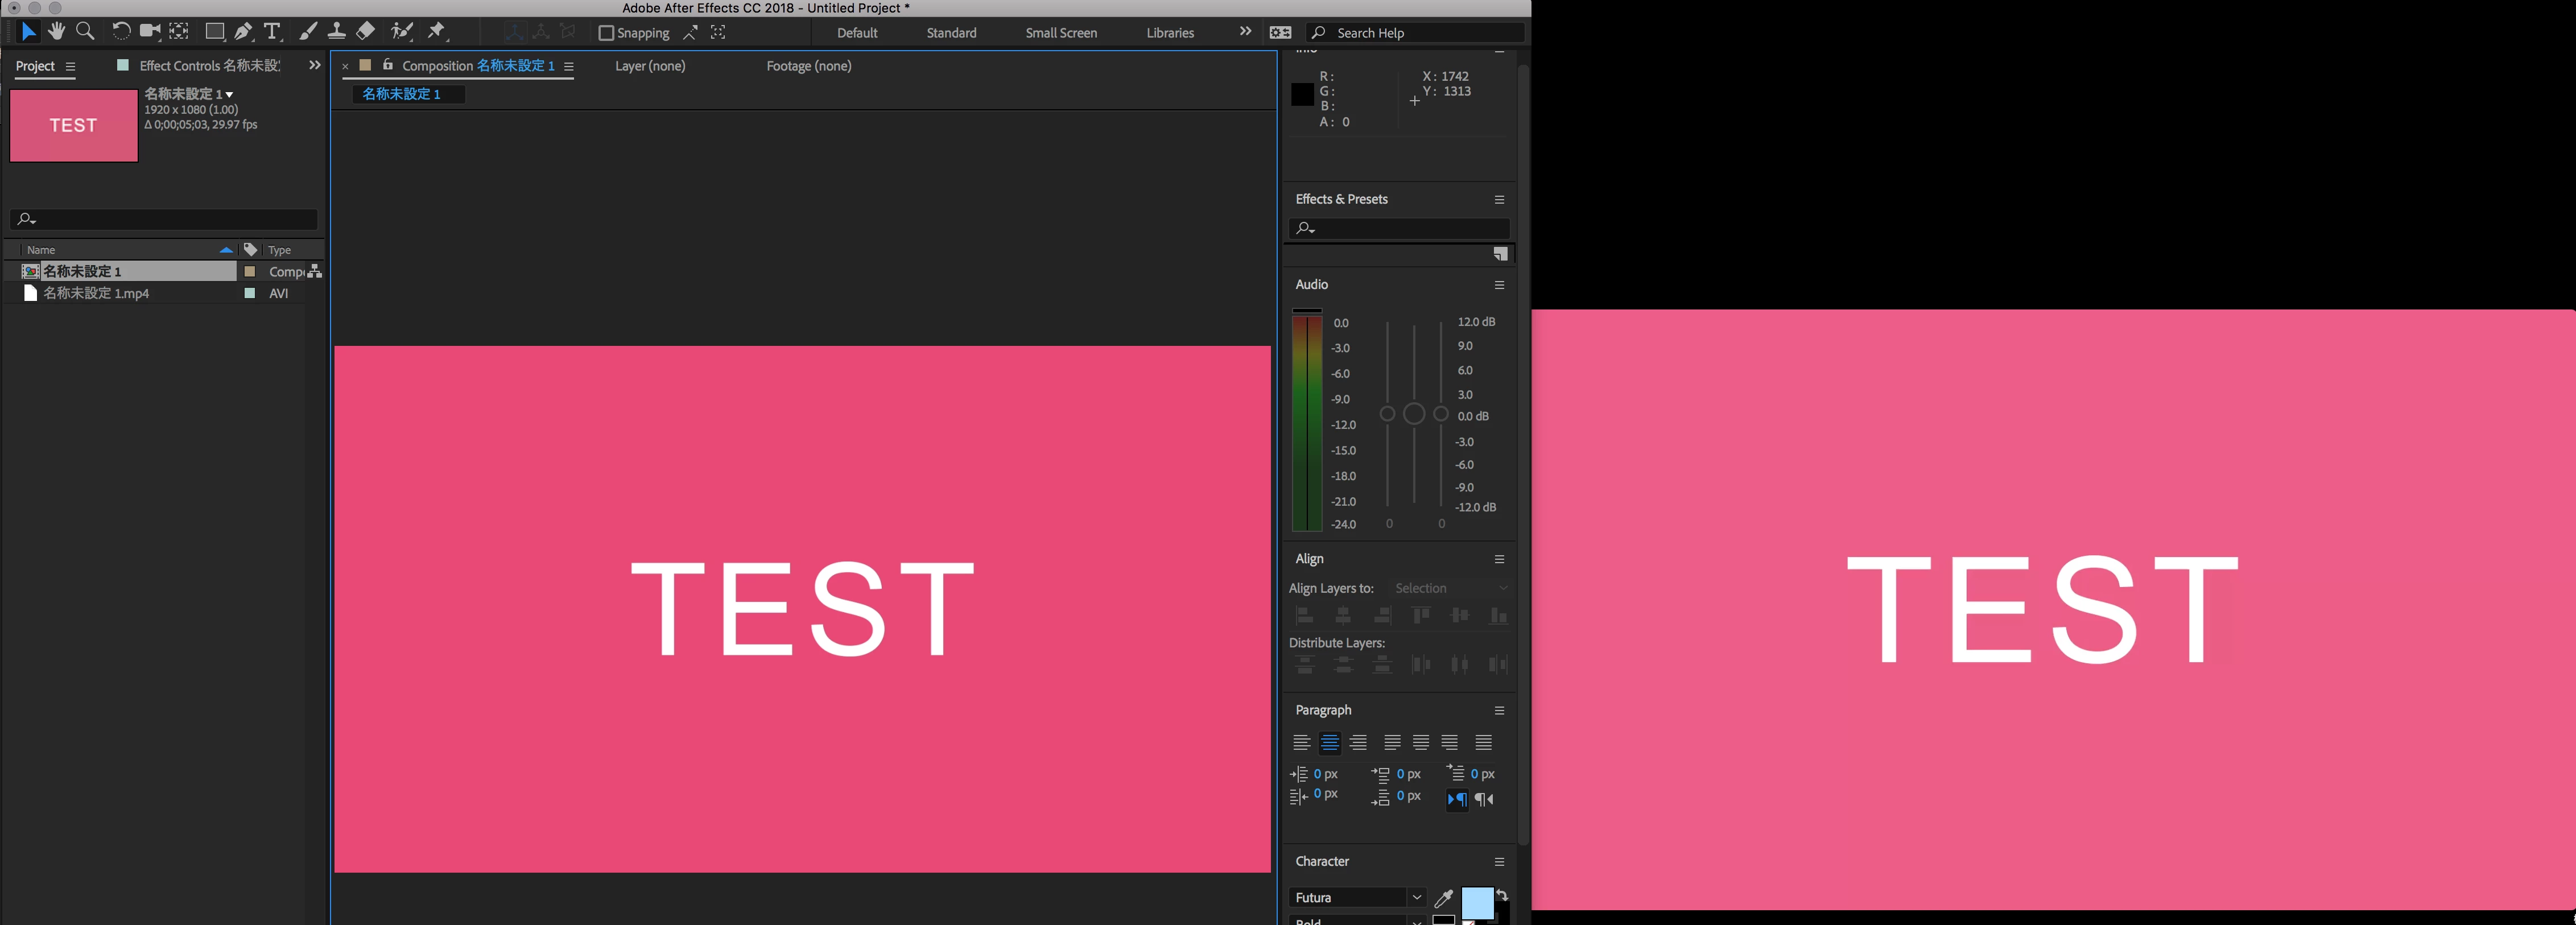Choose justify last line left

(x=1392, y=742)
